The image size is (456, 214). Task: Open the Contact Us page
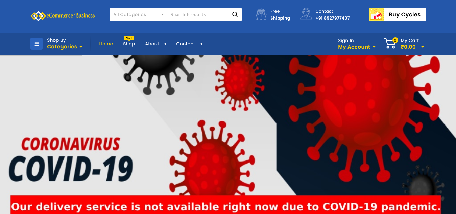(x=189, y=44)
